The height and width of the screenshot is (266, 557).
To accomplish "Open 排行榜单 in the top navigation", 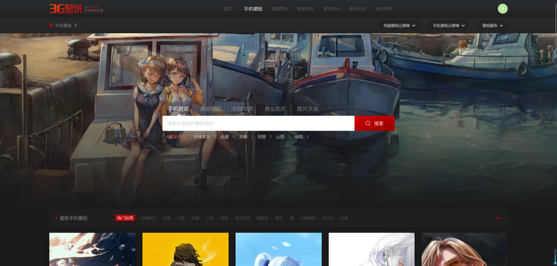I will point(384,9).
